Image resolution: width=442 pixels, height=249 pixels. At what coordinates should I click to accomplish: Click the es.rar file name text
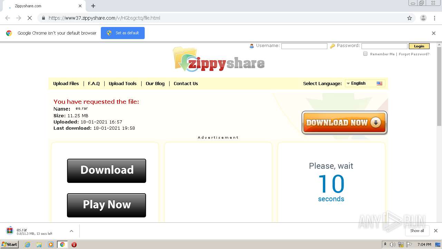click(82, 109)
